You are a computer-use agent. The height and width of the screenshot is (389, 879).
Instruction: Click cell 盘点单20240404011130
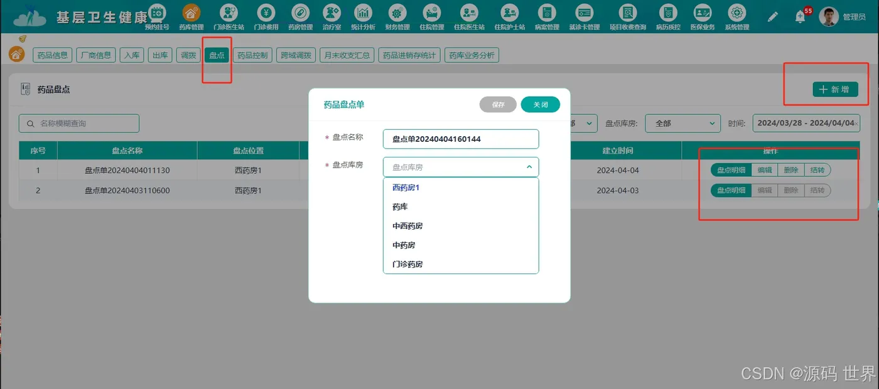pos(127,170)
